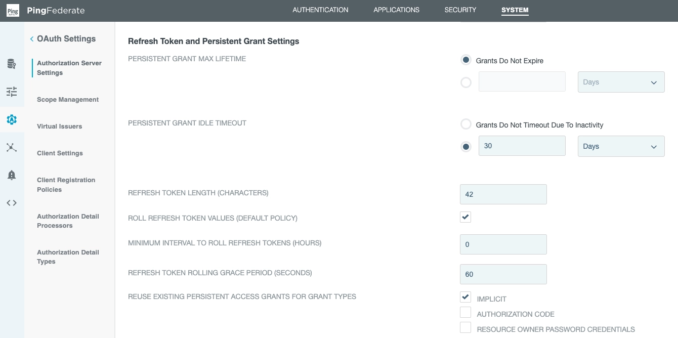Click the Refresh Token Length input field
Screen dimensions: 678x338
(503, 194)
